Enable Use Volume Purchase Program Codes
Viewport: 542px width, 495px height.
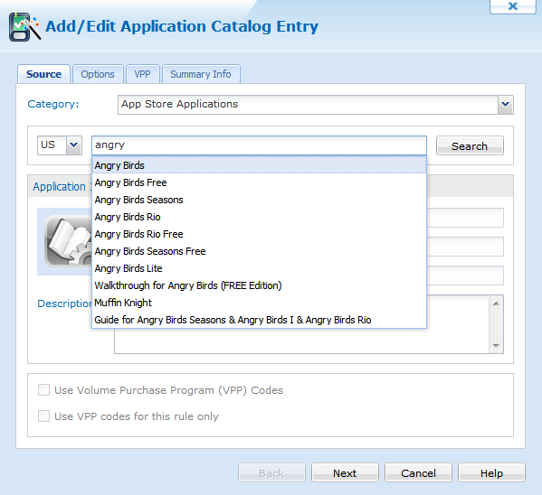44,390
